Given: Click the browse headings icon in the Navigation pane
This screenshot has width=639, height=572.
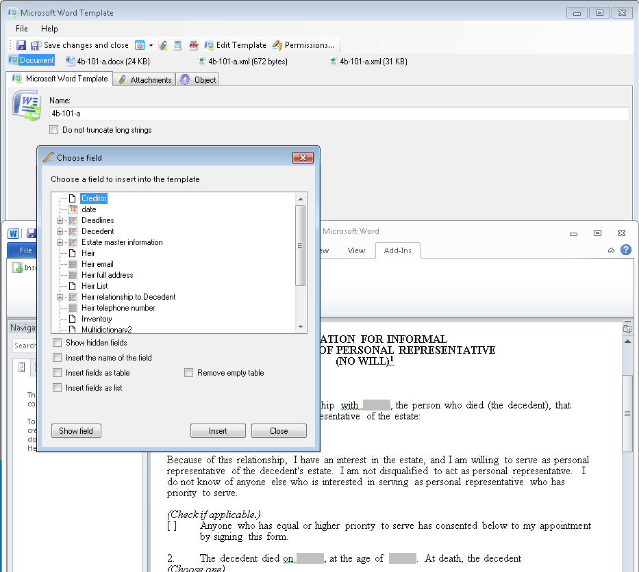Looking at the screenshot, I should pyautogui.click(x=22, y=367).
